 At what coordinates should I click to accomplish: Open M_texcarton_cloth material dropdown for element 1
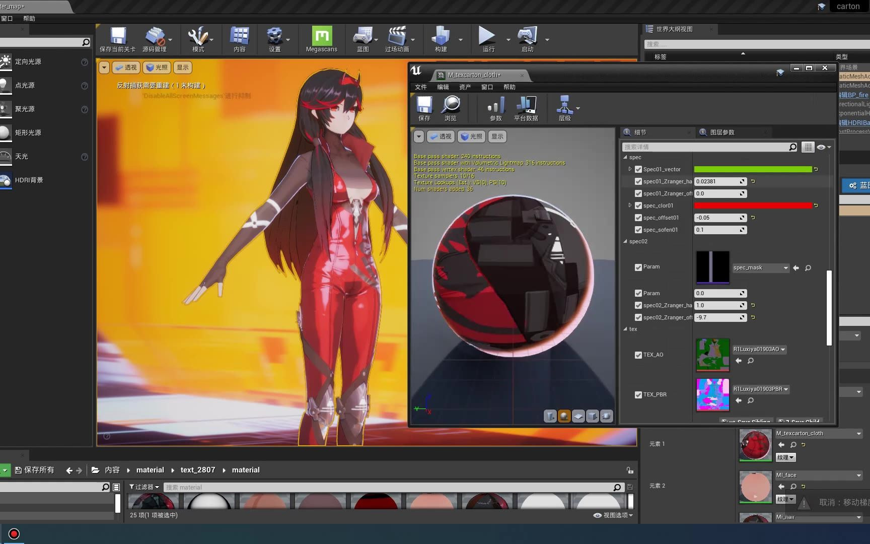click(819, 433)
